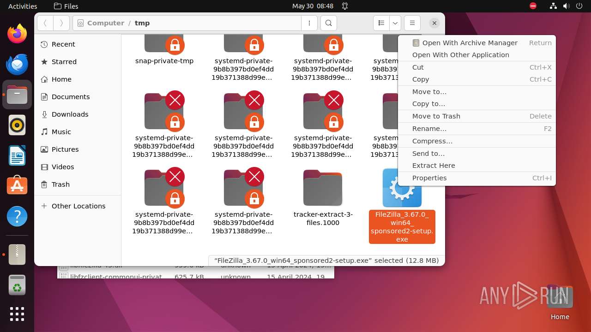Open Downloads in the sidebar

coord(78,114)
